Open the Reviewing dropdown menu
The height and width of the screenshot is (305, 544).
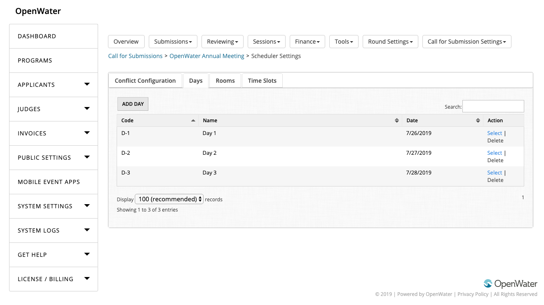(223, 42)
